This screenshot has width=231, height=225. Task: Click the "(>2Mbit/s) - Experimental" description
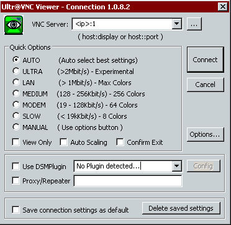pos(96,71)
